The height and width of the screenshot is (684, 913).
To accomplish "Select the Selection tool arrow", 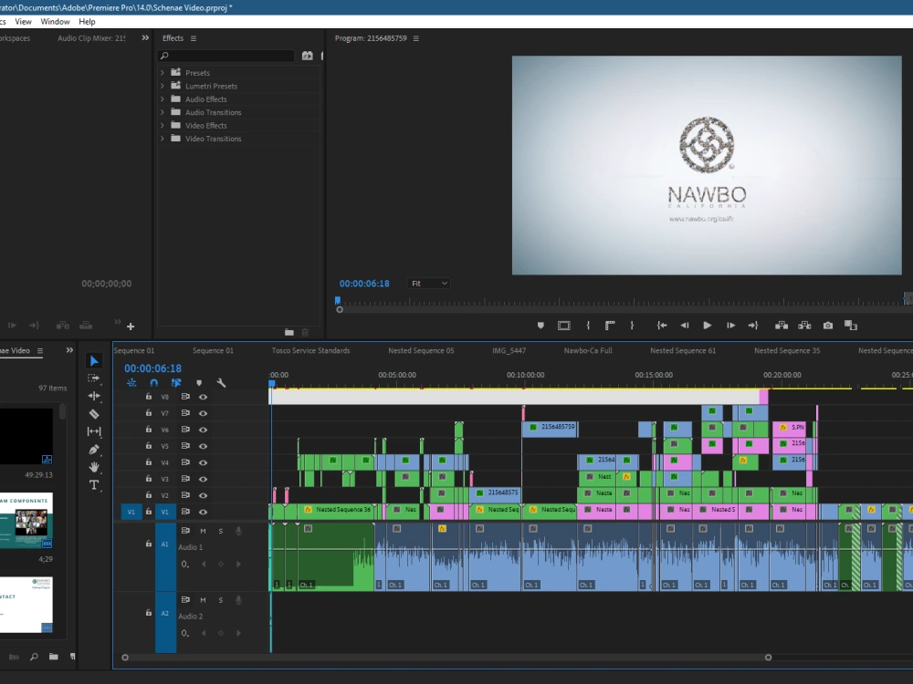I will (x=94, y=361).
